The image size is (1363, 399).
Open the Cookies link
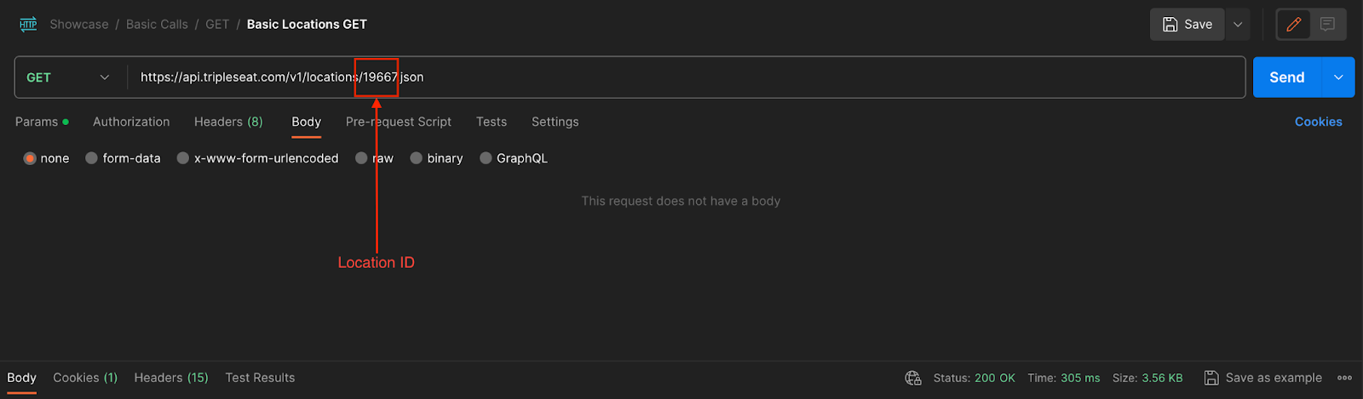point(1318,122)
